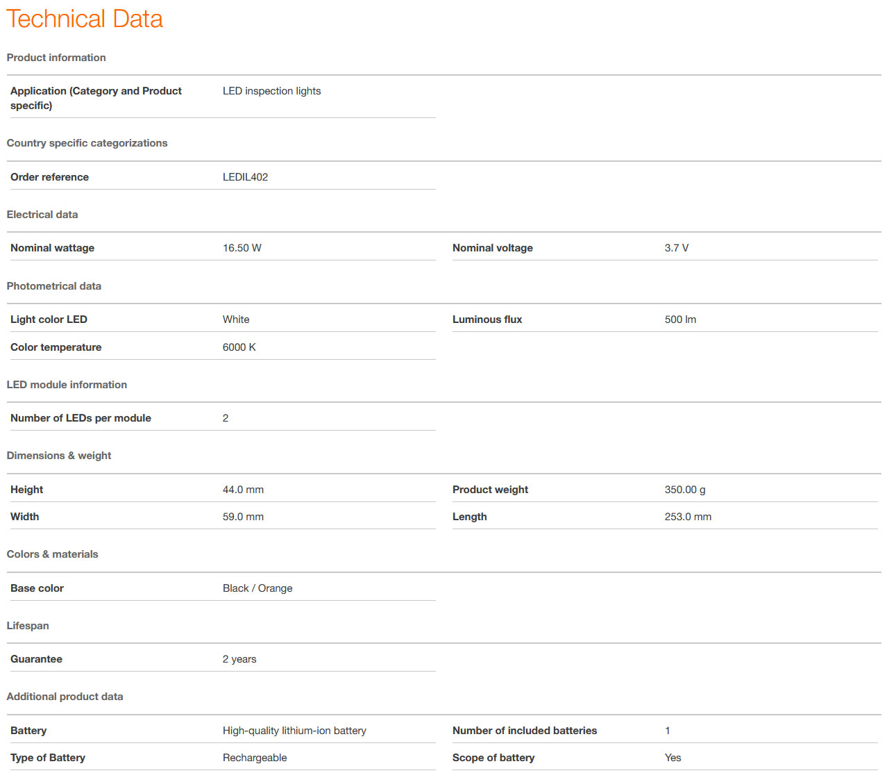Click the Nominal voltage label
The image size is (887, 773).
click(492, 248)
